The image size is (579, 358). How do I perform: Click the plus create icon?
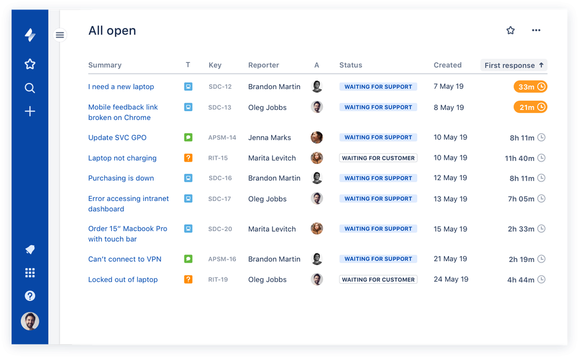pos(30,111)
